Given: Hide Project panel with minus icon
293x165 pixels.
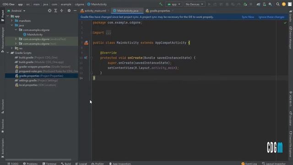Looking at the screenshot, I should coord(75,11).
